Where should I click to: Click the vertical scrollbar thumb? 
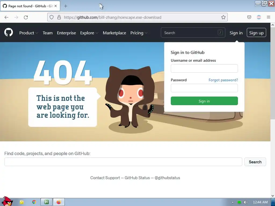[x=273, y=73]
